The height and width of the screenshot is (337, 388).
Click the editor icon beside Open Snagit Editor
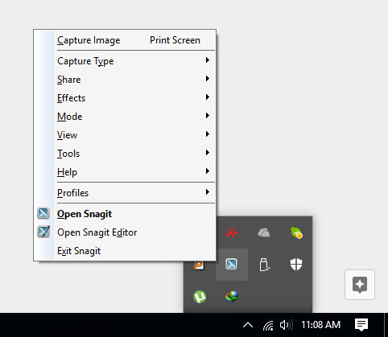tap(43, 232)
